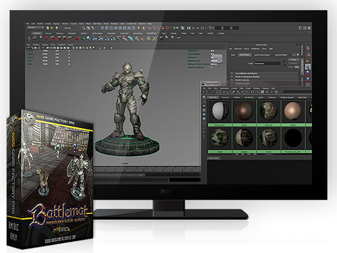Click the highlighted icon in right sidebar
The height and width of the screenshot is (253, 337).
(x=308, y=67)
